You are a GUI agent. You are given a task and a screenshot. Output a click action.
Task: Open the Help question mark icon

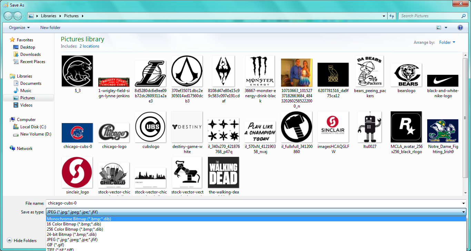point(460,28)
